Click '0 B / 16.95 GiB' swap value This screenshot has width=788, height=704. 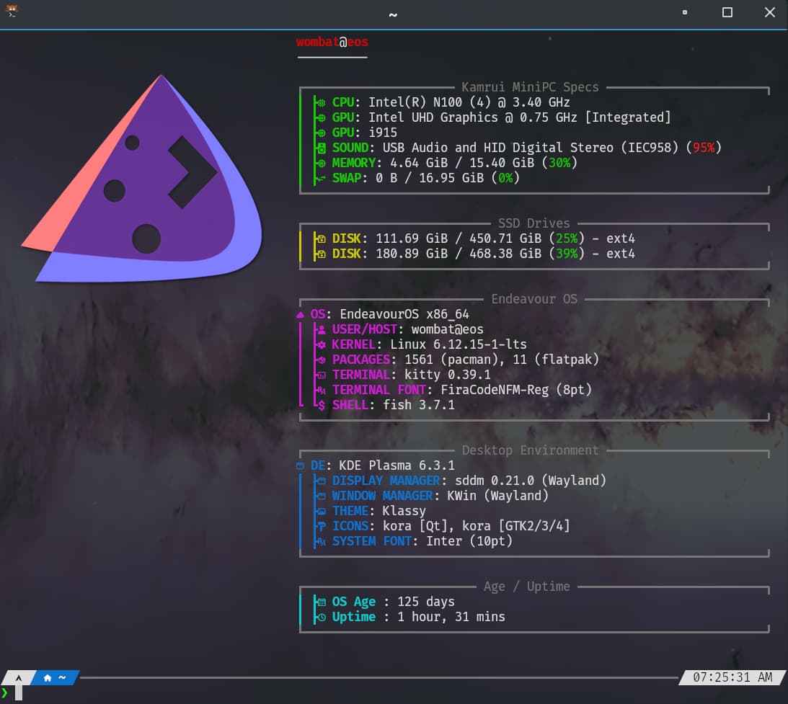(429, 178)
